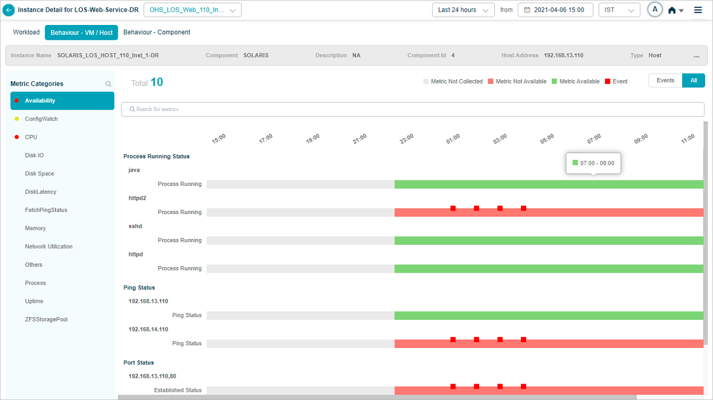
Task: Click the Metric Not Available legend swatch
Action: (x=491, y=82)
